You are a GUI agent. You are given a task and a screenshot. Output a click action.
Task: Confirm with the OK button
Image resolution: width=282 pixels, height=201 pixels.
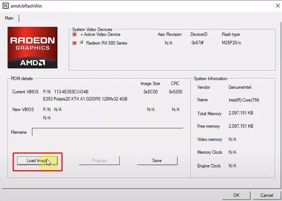pos(237,195)
